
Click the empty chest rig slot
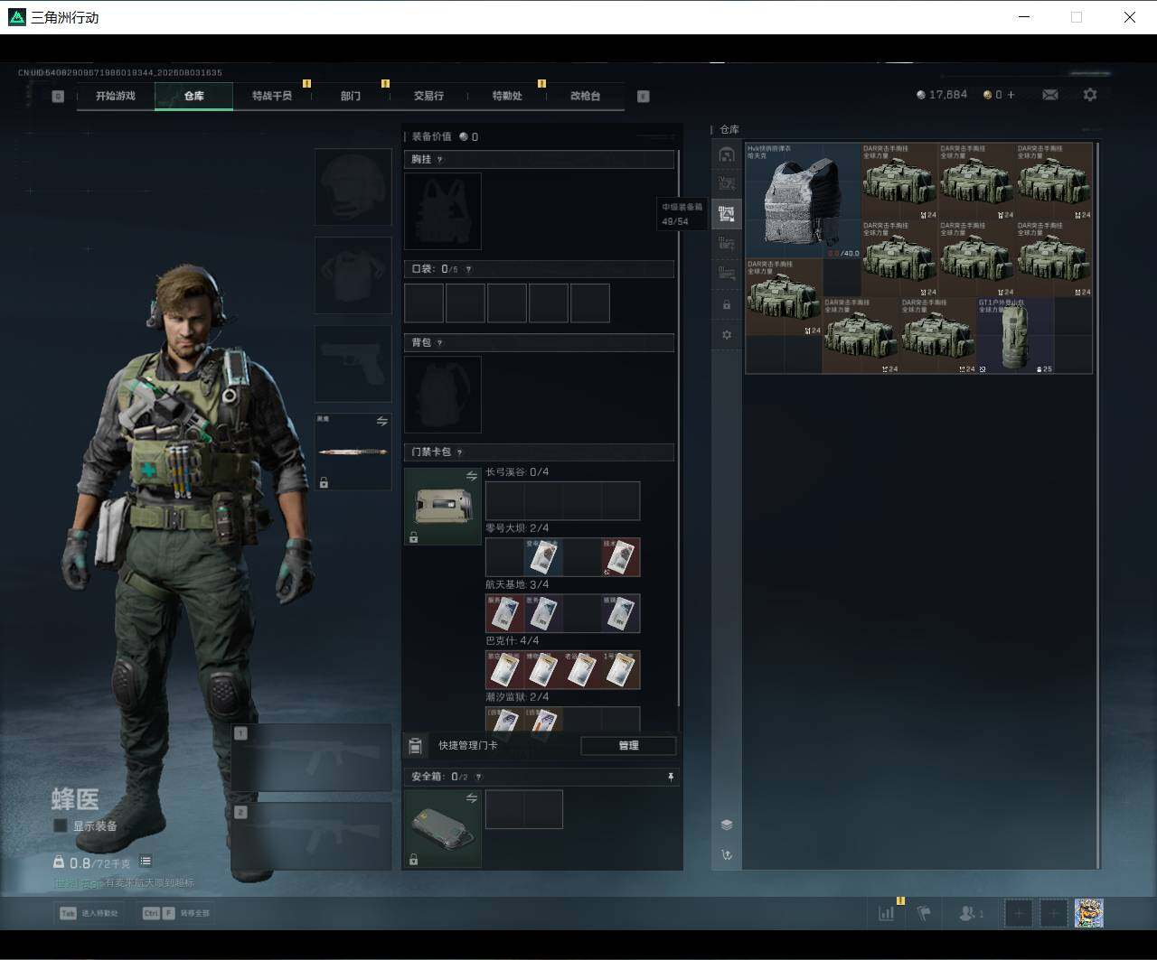443,211
